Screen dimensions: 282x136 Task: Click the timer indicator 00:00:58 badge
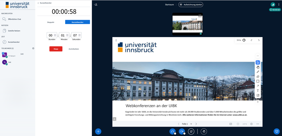coord(275,10)
